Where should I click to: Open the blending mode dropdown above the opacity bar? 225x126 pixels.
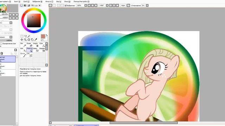(x=11, y=37)
